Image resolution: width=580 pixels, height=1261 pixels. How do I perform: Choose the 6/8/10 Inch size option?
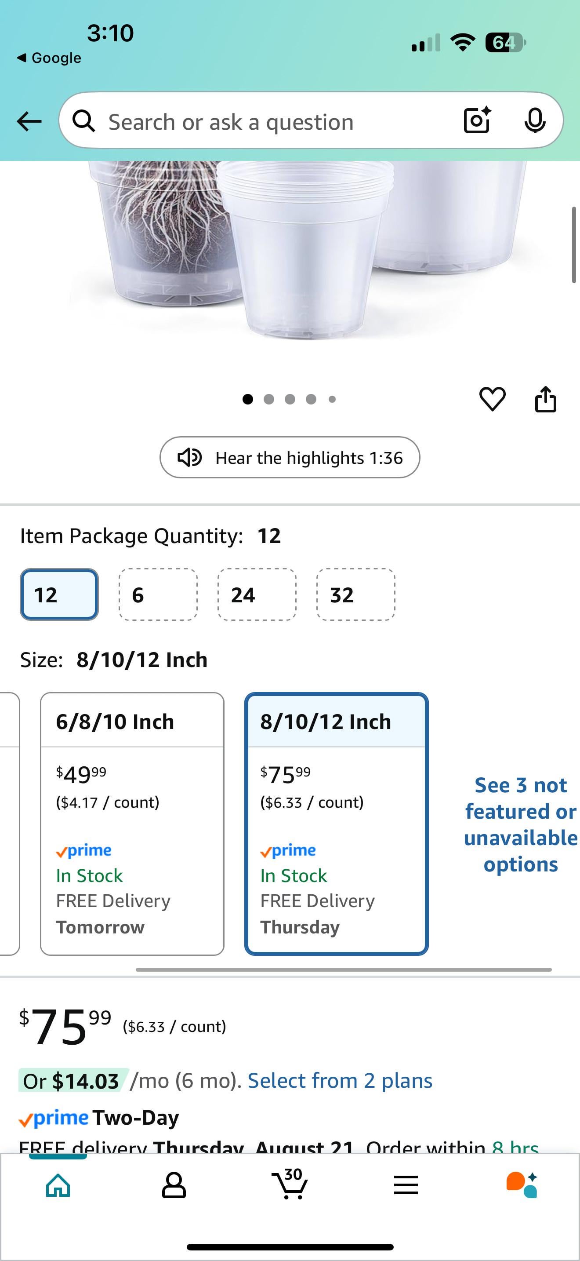[x=132, y=824]
